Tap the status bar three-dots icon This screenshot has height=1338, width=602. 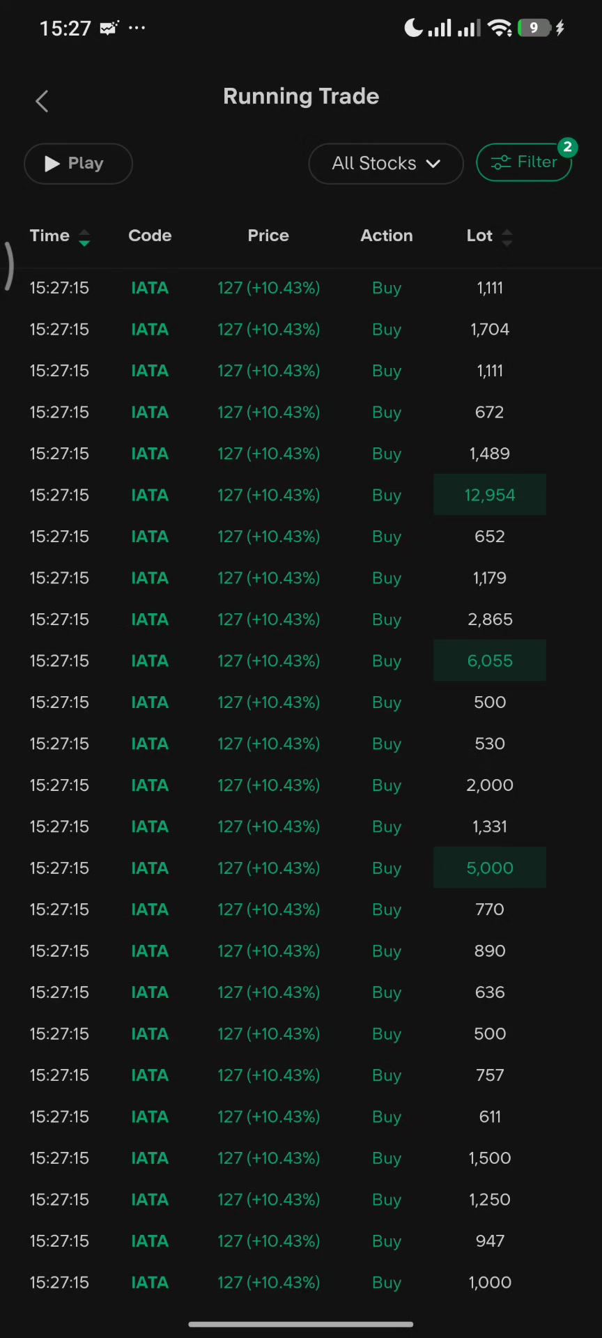point(137,28)
